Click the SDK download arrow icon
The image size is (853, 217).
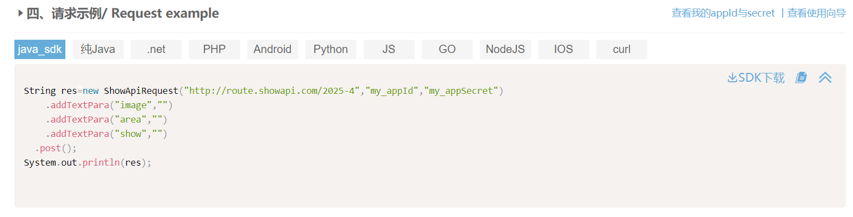pyautogui.click(x=732, y=78)
